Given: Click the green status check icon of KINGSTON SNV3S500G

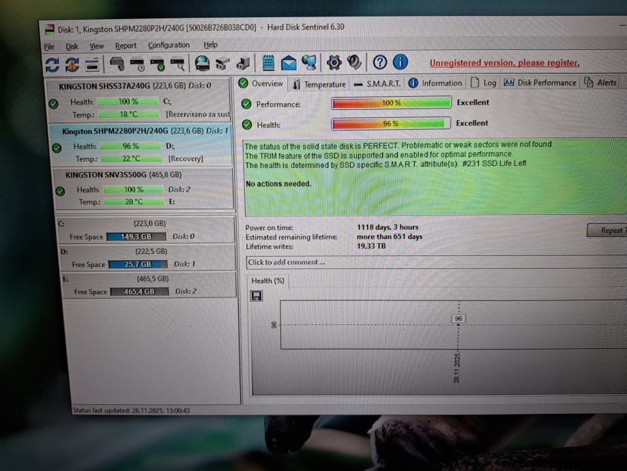Looking at the screenshot, I should [61, 191].
